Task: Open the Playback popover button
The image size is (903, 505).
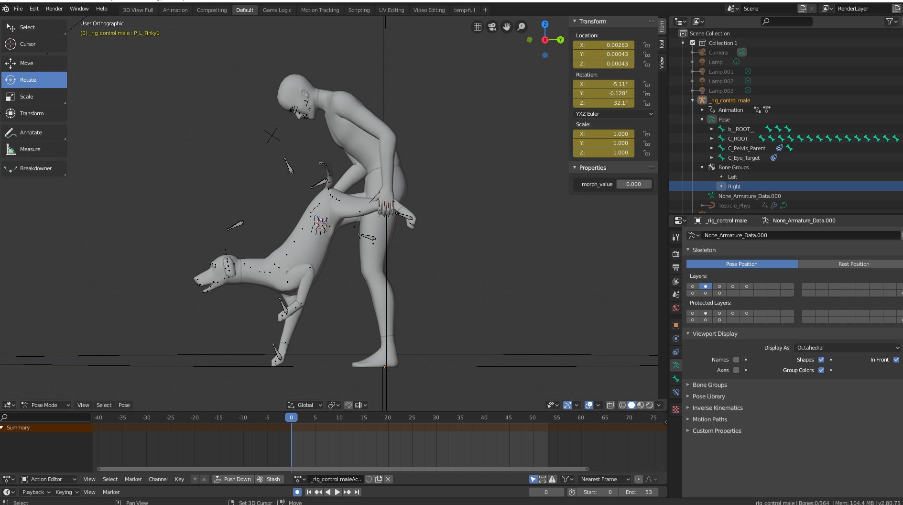Action: [36, 492]
